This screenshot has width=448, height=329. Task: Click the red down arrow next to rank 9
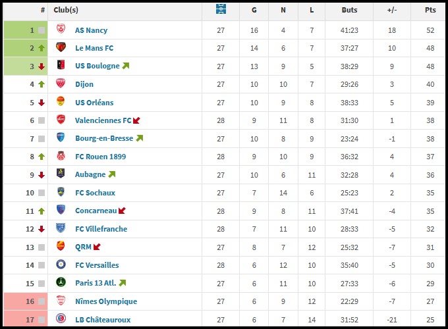[x=42, y=175]
